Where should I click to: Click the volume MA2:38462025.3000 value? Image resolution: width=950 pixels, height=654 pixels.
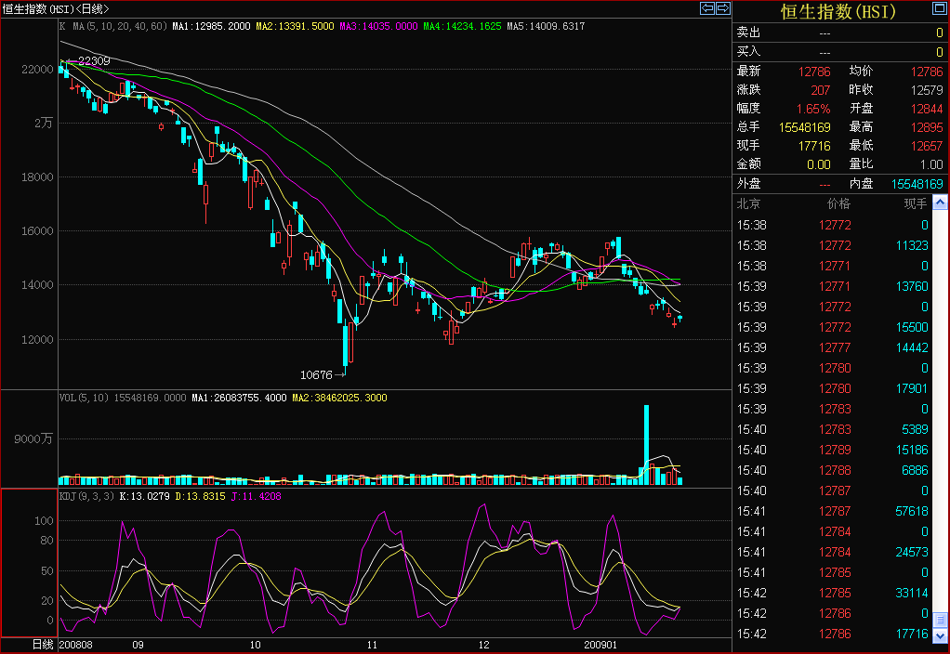pyautogui.click(x=340, y=398)
